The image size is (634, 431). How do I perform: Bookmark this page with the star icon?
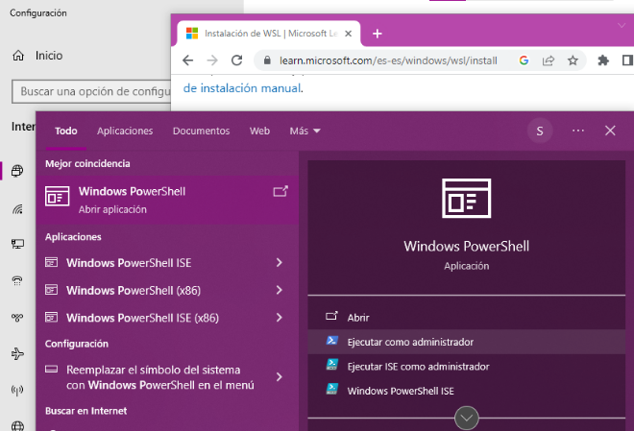point(573,60)
